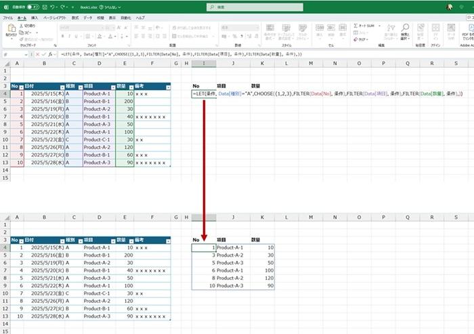Click the Undo arrow icon

tap(53, 7)
